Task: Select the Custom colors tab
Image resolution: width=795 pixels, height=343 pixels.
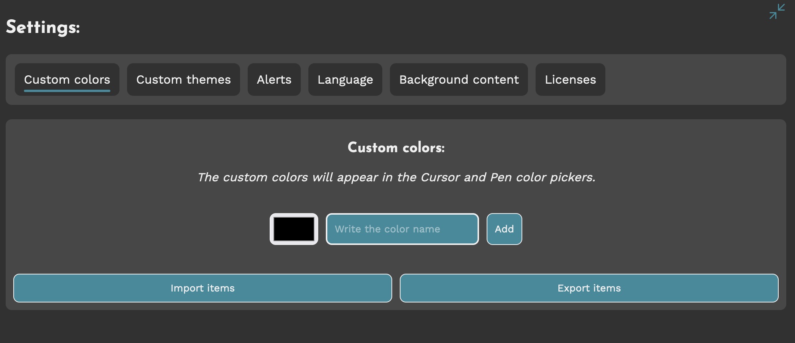Action: point(67,80)
